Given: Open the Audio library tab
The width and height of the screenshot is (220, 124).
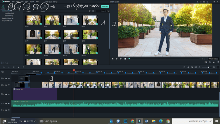Looking at the screenshot, I should [x=11, y=7].
